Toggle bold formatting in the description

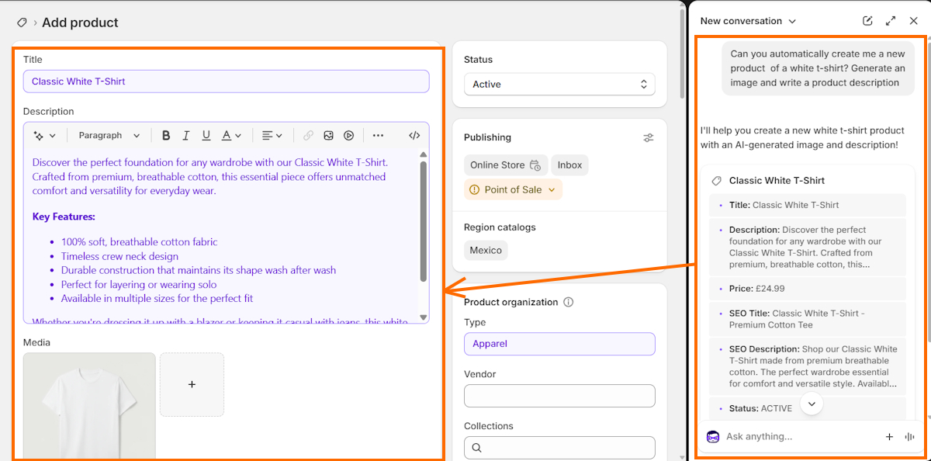pyautogui.click(x=166, y=135)
